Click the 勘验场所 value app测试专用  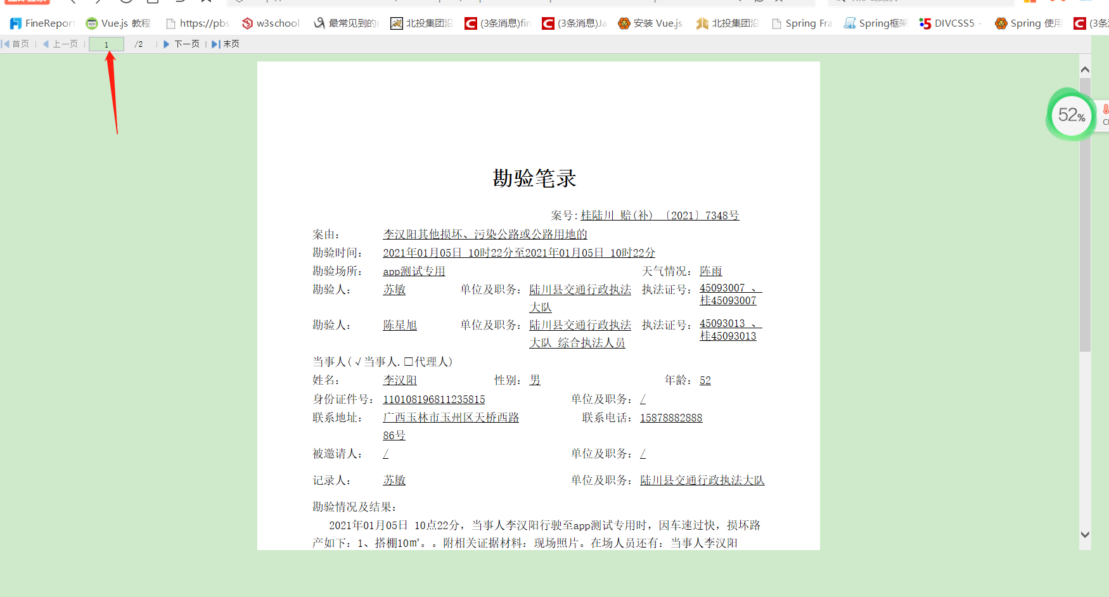pos(414,271)
